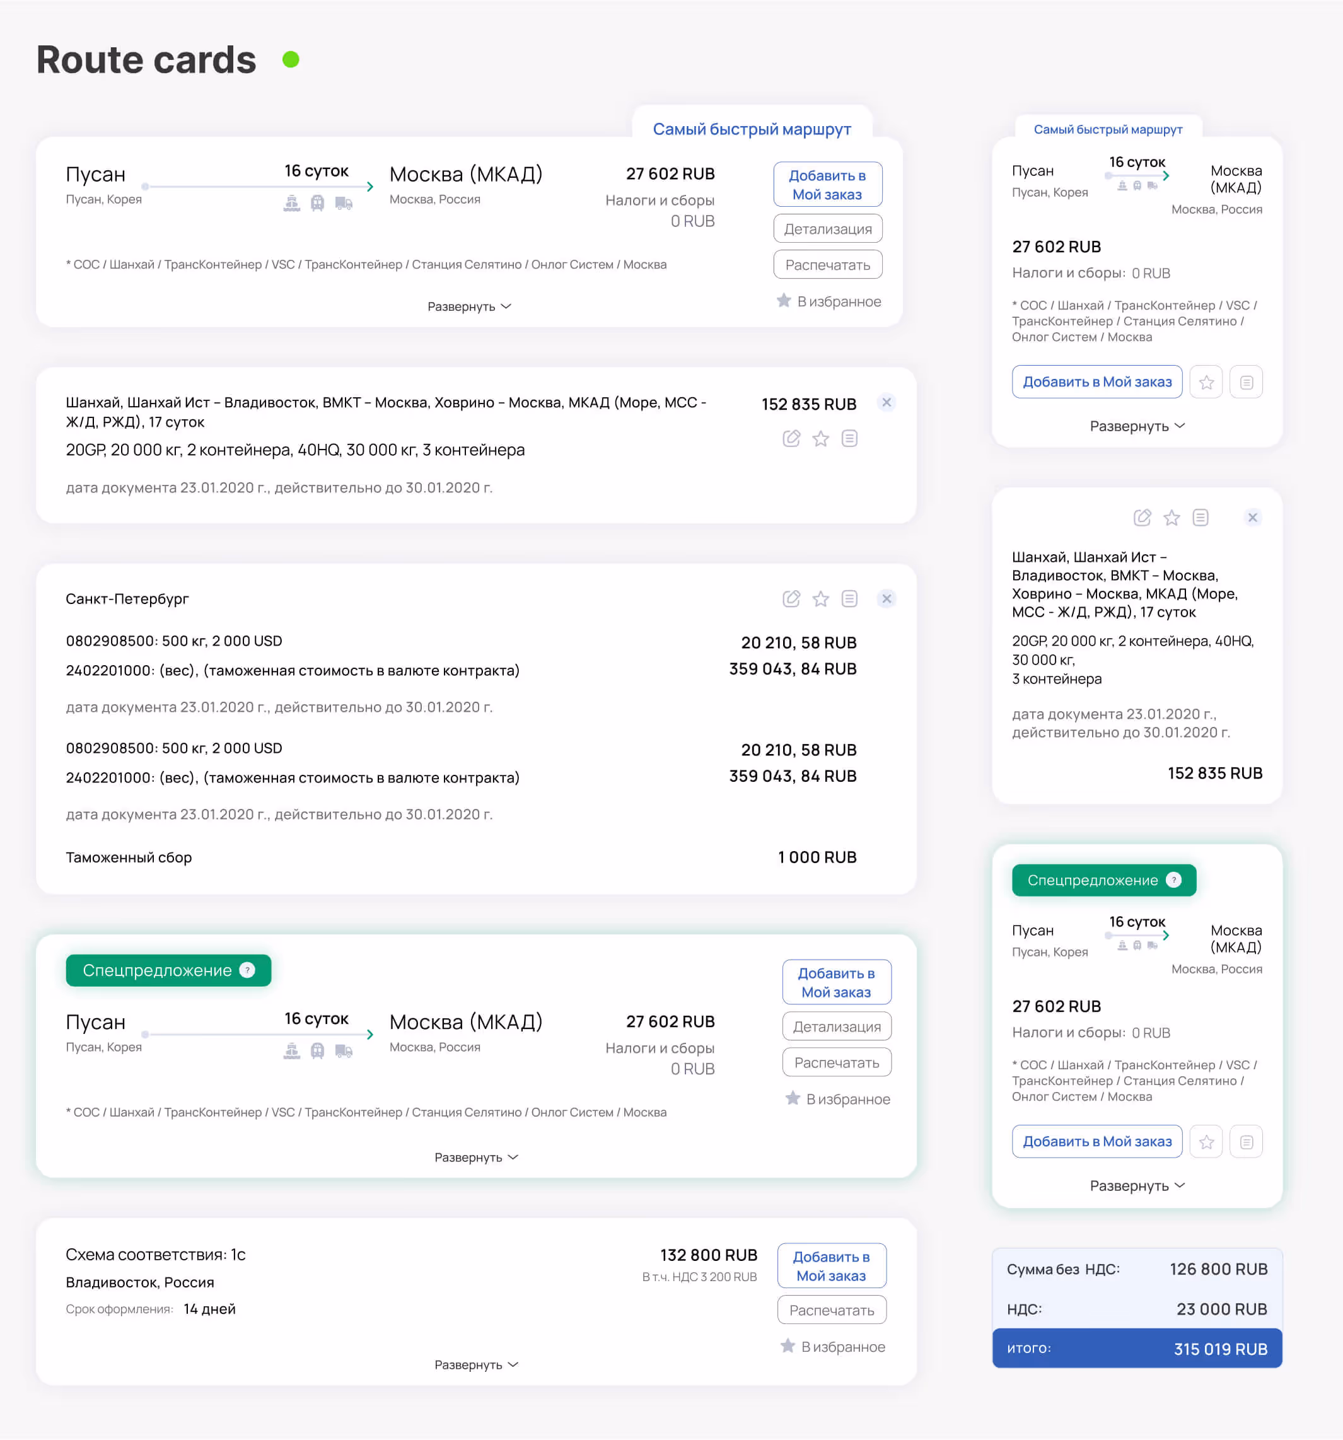Toggle star favorite in narrow Спецпредложение card

1206,1142
